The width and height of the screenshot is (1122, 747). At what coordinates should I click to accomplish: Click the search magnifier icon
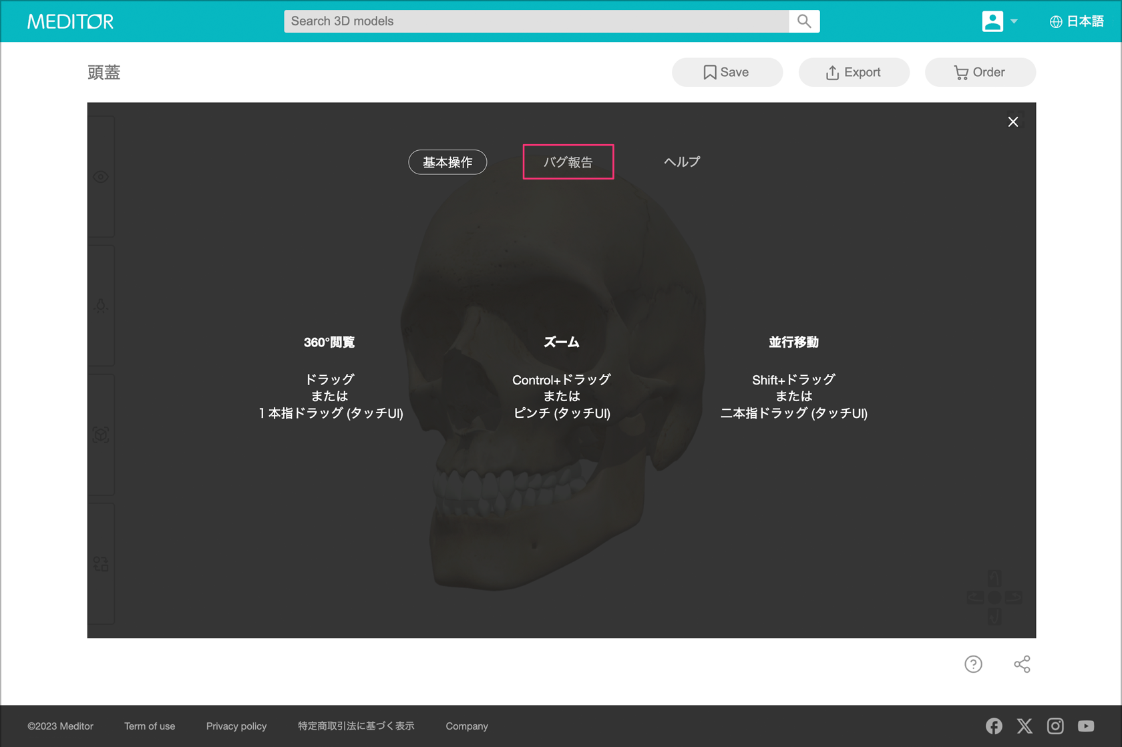tap(804, 21)
